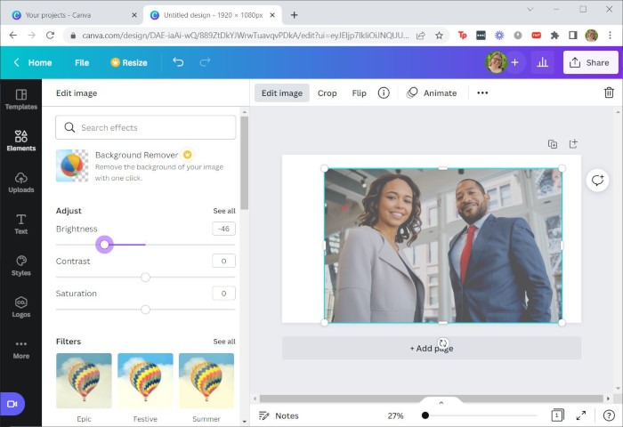The width and height of the screenshot is (623, 427).
Task: Click Flip in the image toolbar
Action: [x=359, y=93]
